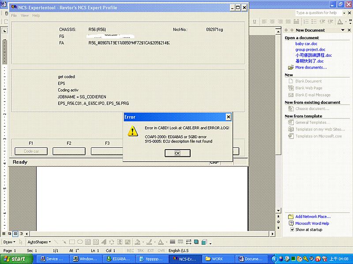The width and height of the screenshot is (353, 264).
Task: Click OK in the Error dialog
Action: pos(177,153)
